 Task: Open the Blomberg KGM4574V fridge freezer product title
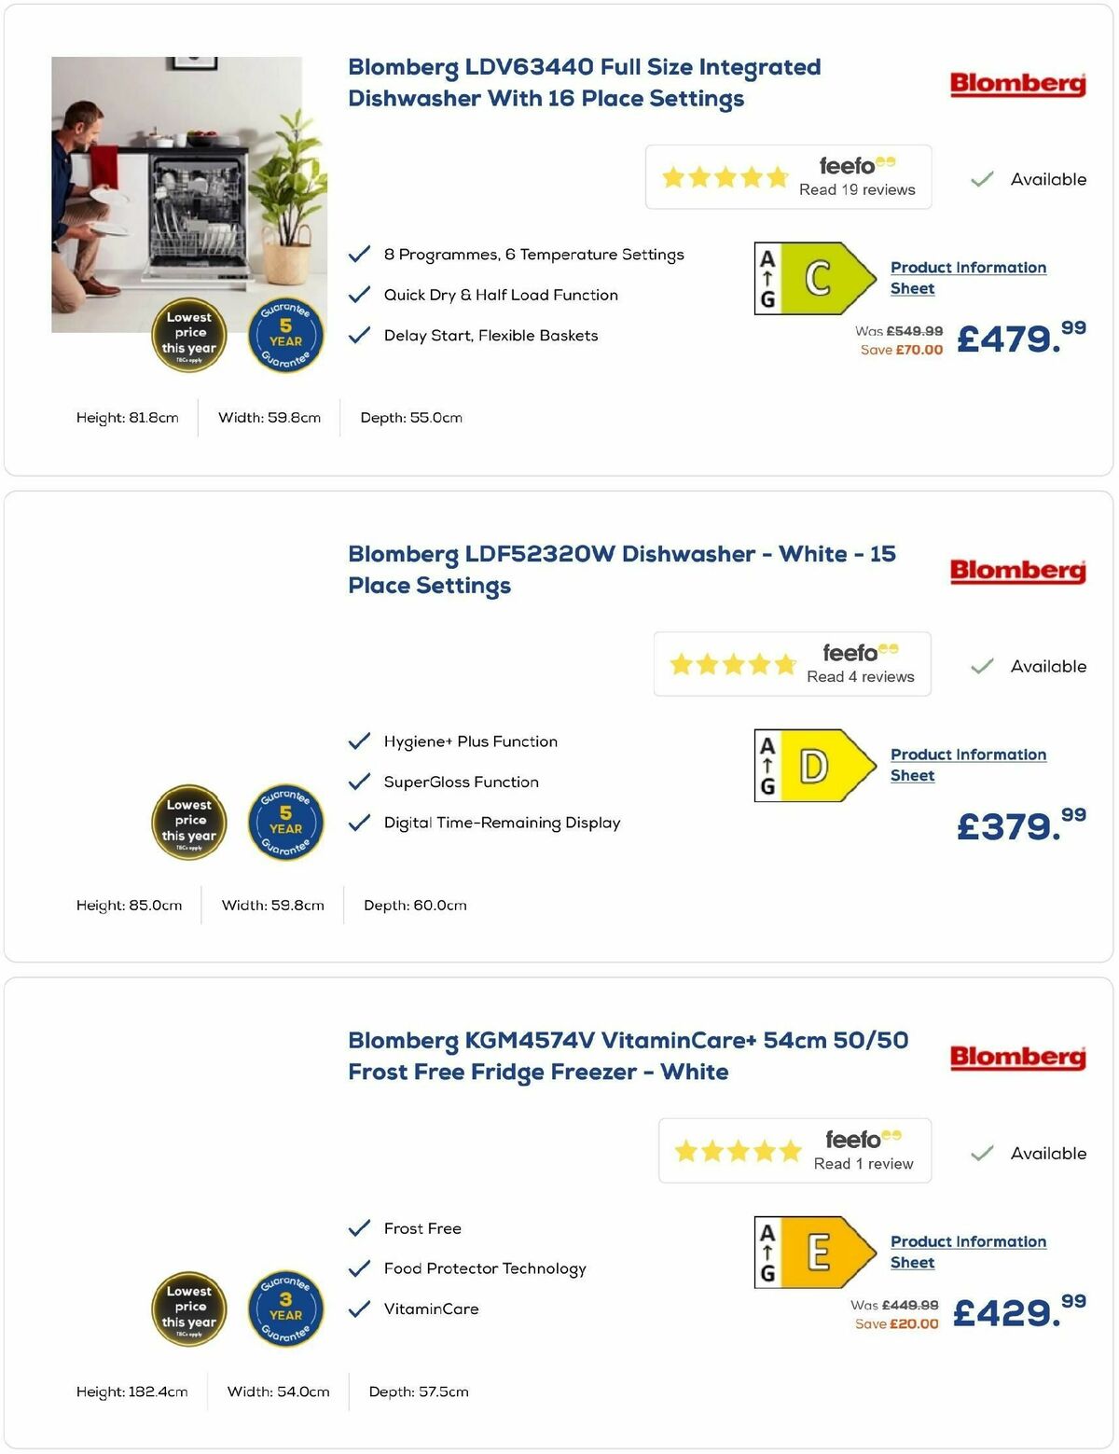(628, 1055)
